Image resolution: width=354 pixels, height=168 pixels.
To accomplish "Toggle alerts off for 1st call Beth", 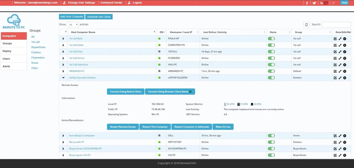I will (x=271, y=39).
